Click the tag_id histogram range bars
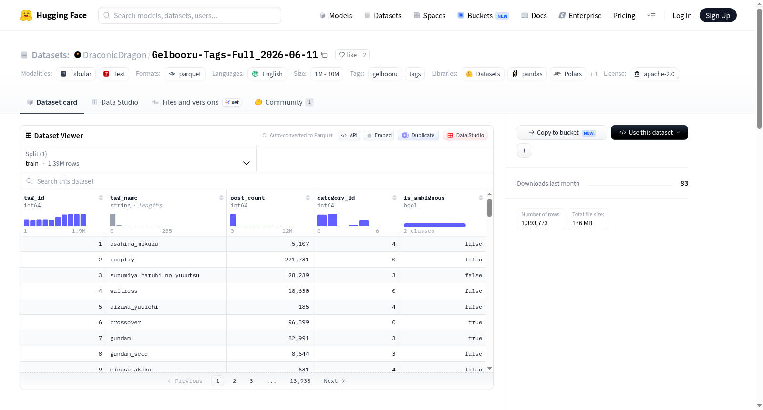Image resolution: width=763 pixels, height=410 pixels. (x=55, y=220)
